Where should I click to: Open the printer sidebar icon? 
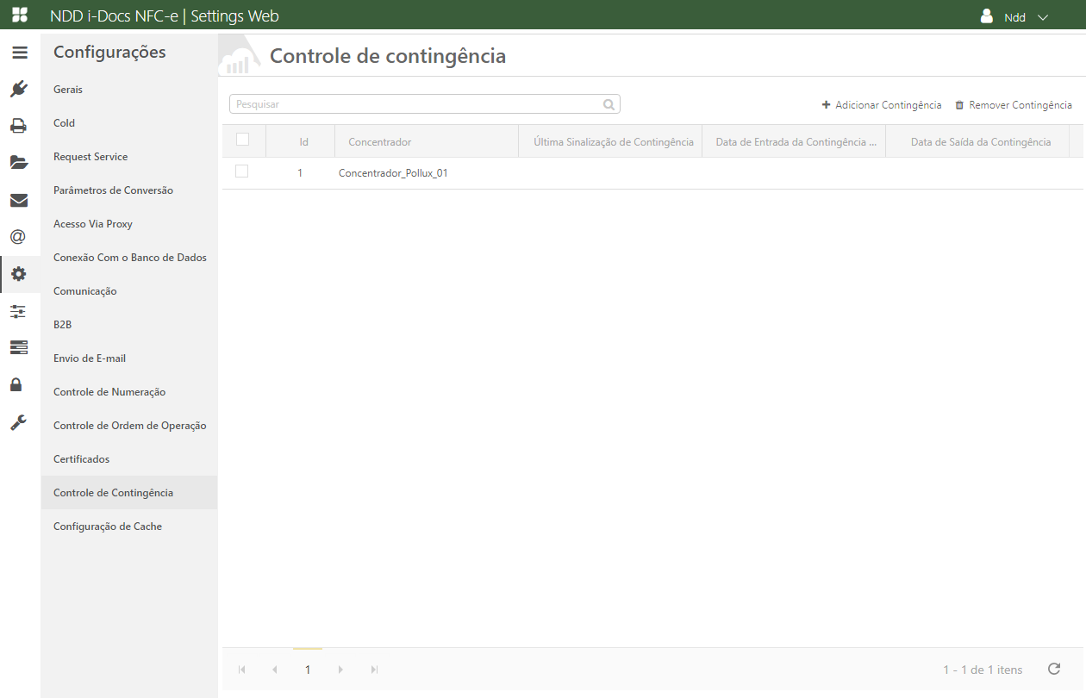19,126
